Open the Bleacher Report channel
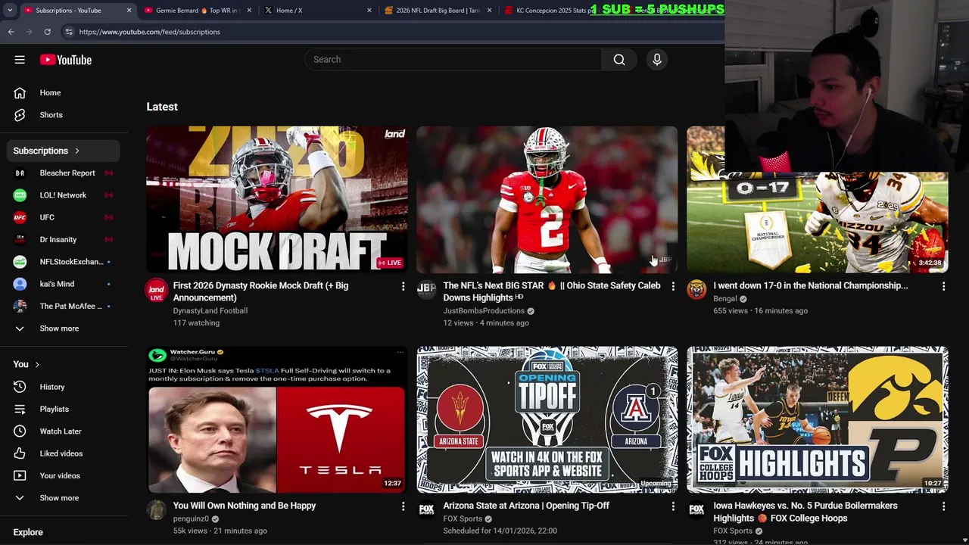The image size is (969, 545). coord(65,173)
